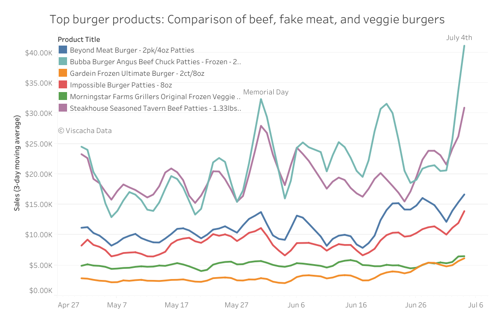Click the blue Beyond Meat Burger legend swatch
The image size is (494, 319).
[x=63, y=50]
